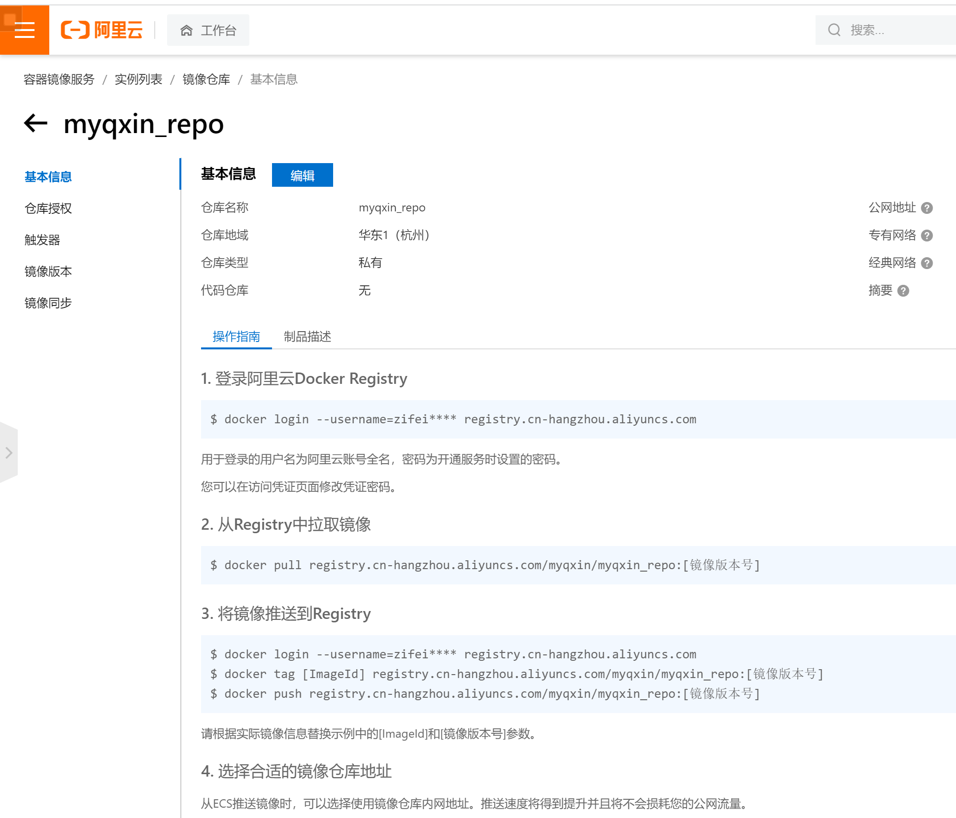Click the [ImageId] replacement note
956x818 pixels.
click(x=369, y=734)
